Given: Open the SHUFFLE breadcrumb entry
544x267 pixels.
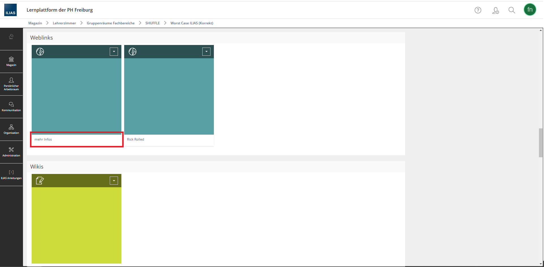Looking at the screenshot, I should point(152,23).
